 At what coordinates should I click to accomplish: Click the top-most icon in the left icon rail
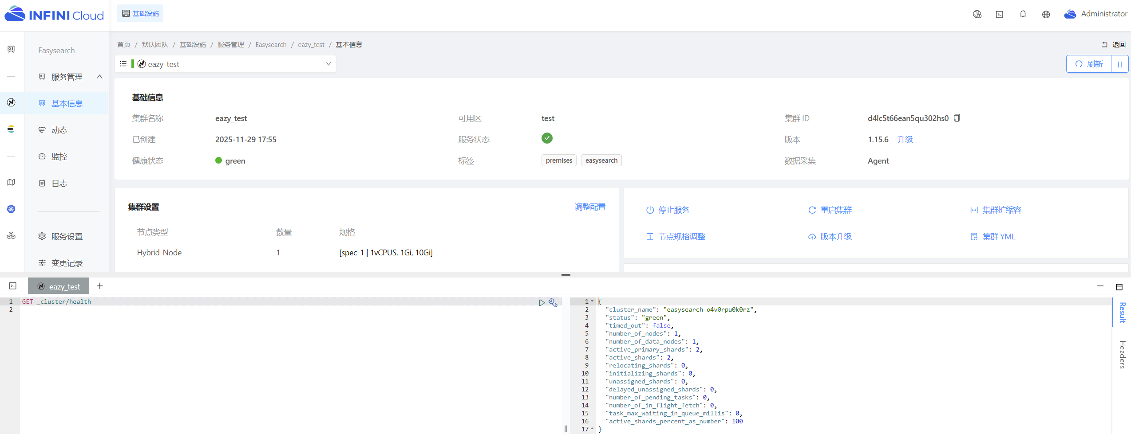pos(12,49)
